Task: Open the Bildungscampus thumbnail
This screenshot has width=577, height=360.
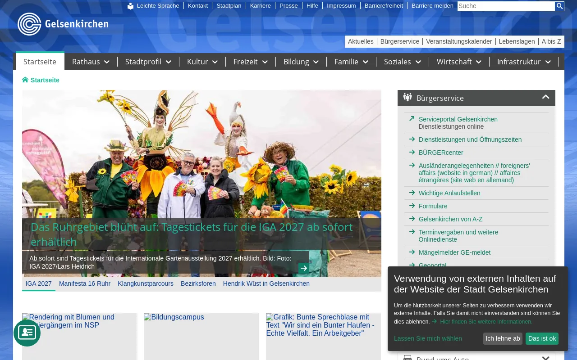Action: pyautogui.click(x=201, y=337)
